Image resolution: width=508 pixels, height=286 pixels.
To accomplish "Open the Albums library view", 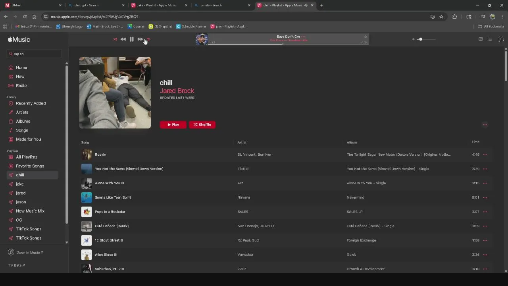I will point(23,121).
